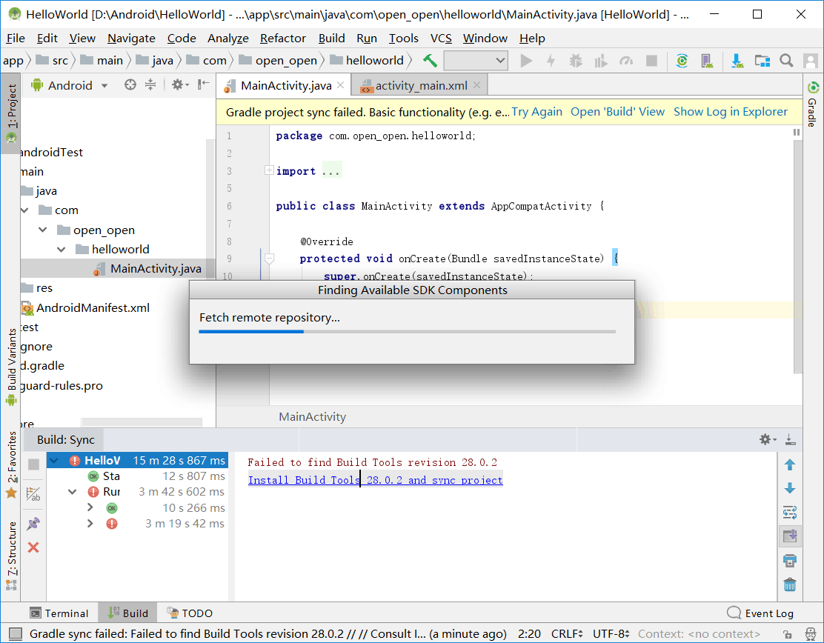Toggle the Build Variants side panel

pyautogui.click(x=12, y=367)
